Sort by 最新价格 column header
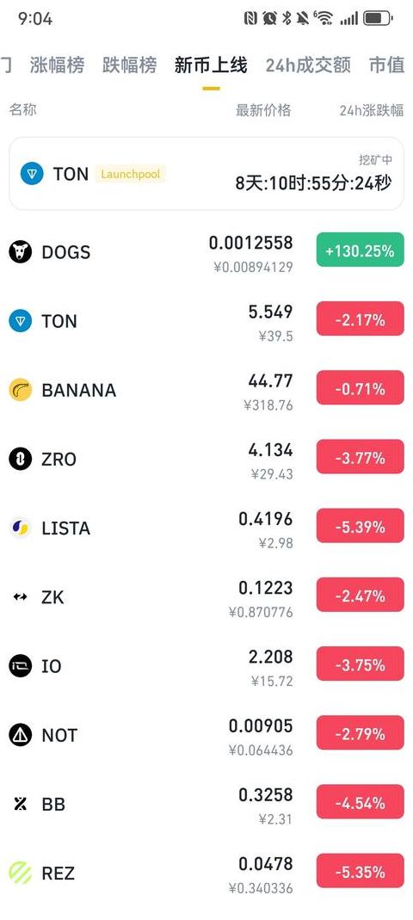 point(263,110)
